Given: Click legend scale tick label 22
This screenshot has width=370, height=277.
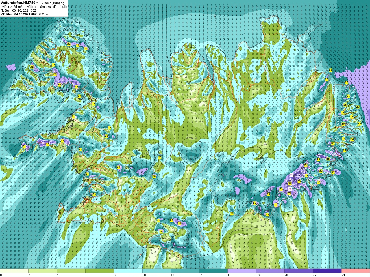Looking at the screenshot, I should pyautogui.click(x=314, y=275).
